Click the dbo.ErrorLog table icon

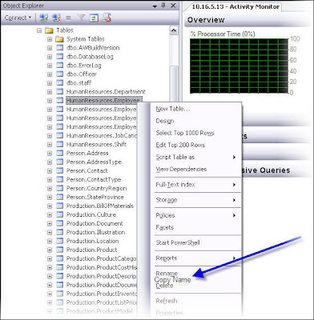[x=60, y=66]
